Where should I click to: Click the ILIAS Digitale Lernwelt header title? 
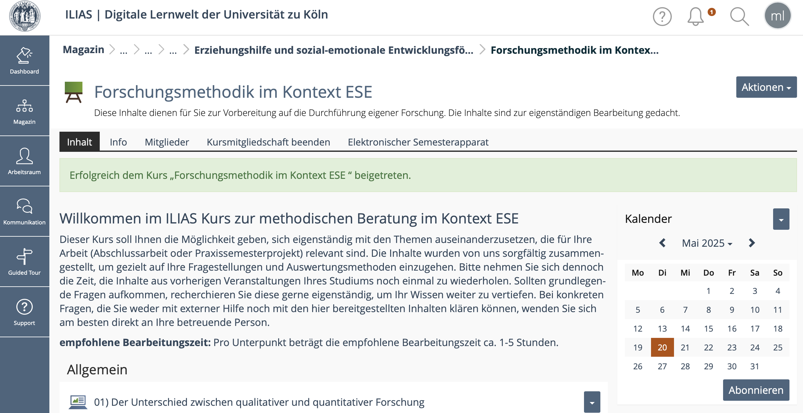pyautogui.click(x=196, y=14)
